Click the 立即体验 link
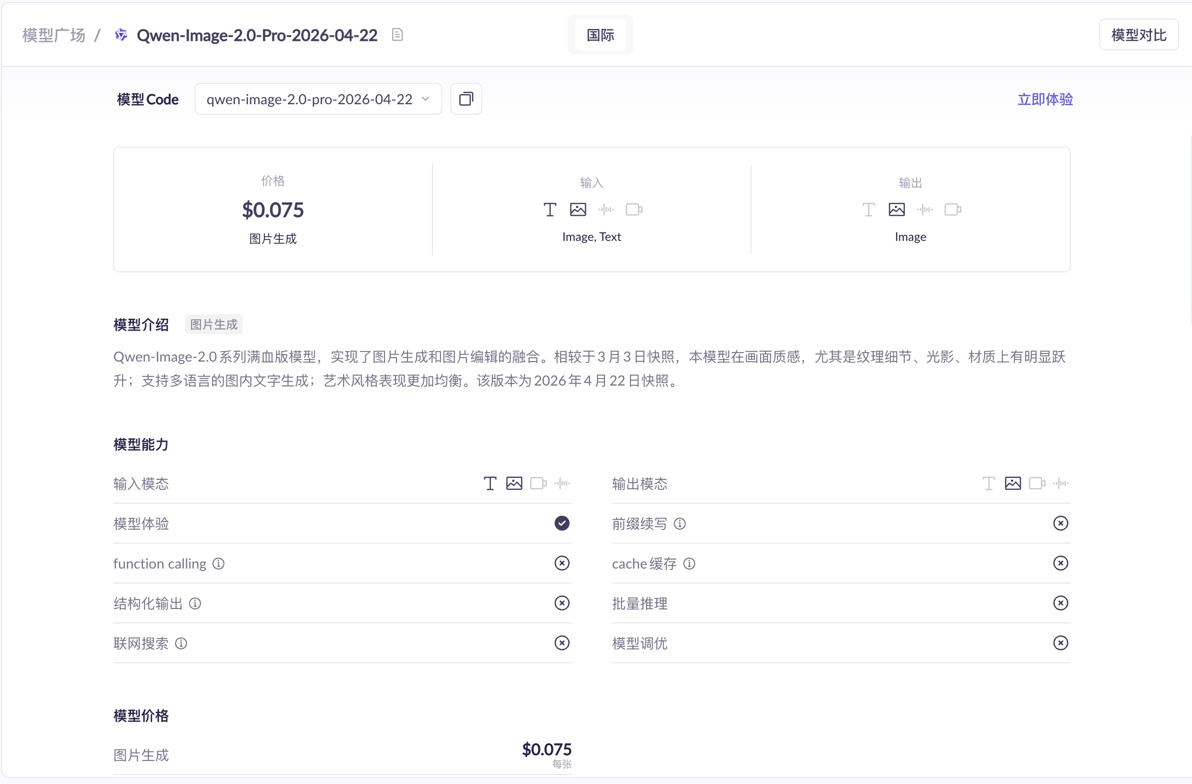The width and height of the screenshot is (1192, 784). 1044,99
